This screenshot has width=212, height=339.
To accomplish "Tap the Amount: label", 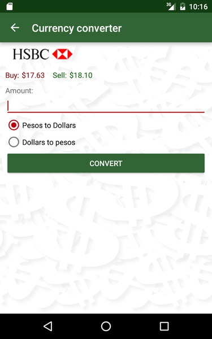I will [x=19, y=91].
